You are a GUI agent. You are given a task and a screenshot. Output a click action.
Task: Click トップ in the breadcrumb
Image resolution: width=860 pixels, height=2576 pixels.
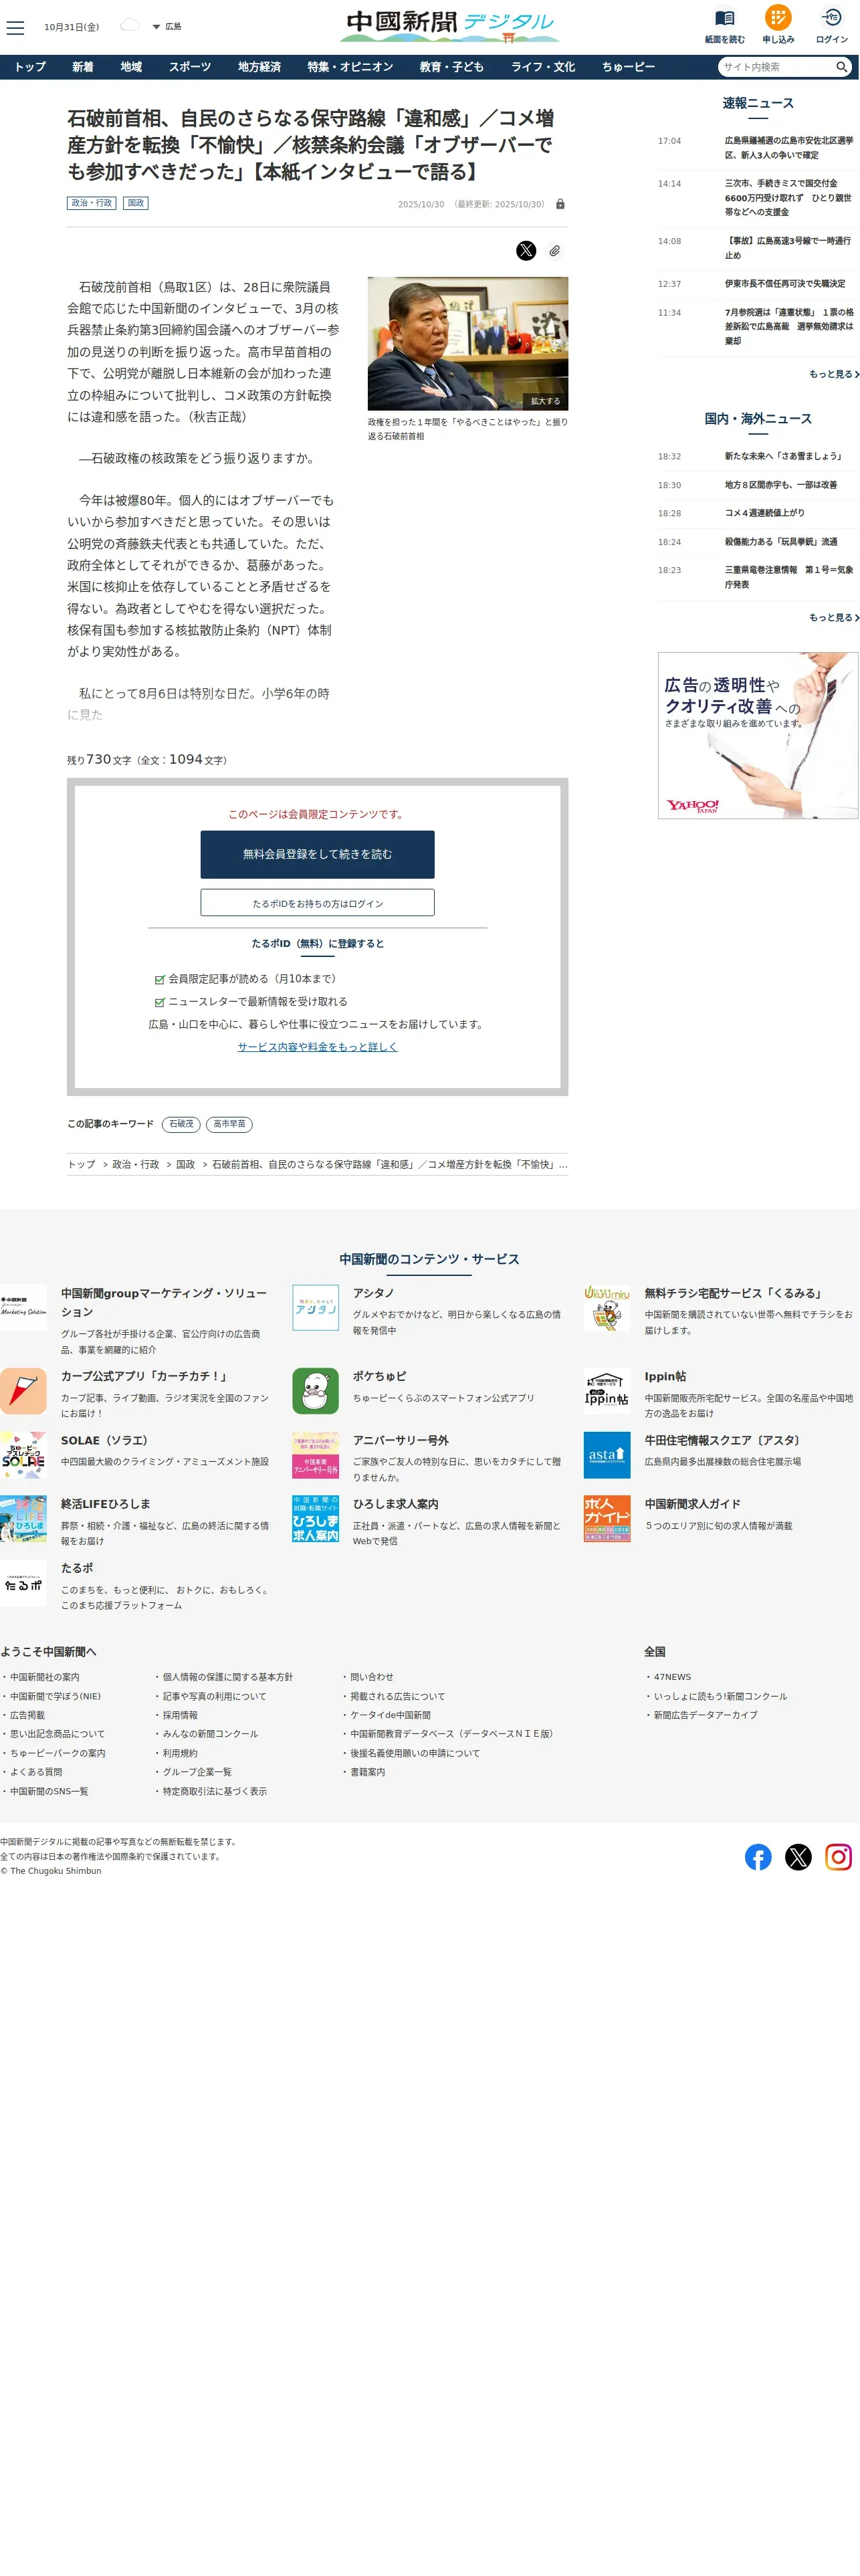pos(81,1165)
